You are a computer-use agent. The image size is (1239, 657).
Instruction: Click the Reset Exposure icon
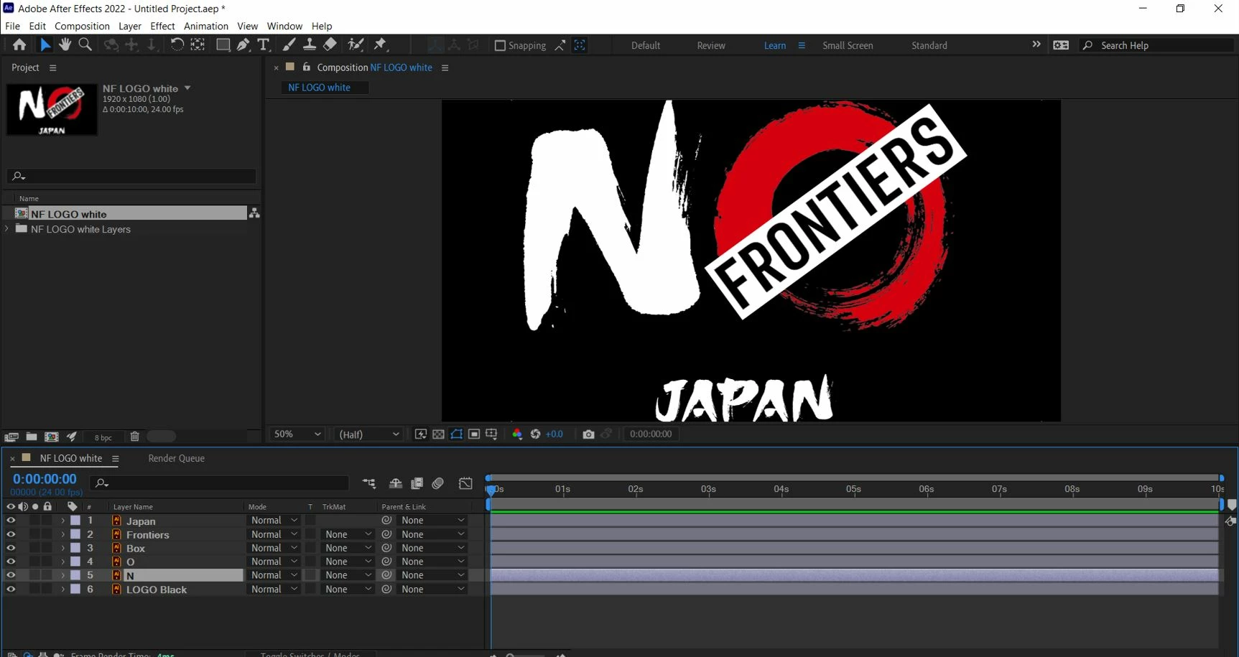coord(535,434)
